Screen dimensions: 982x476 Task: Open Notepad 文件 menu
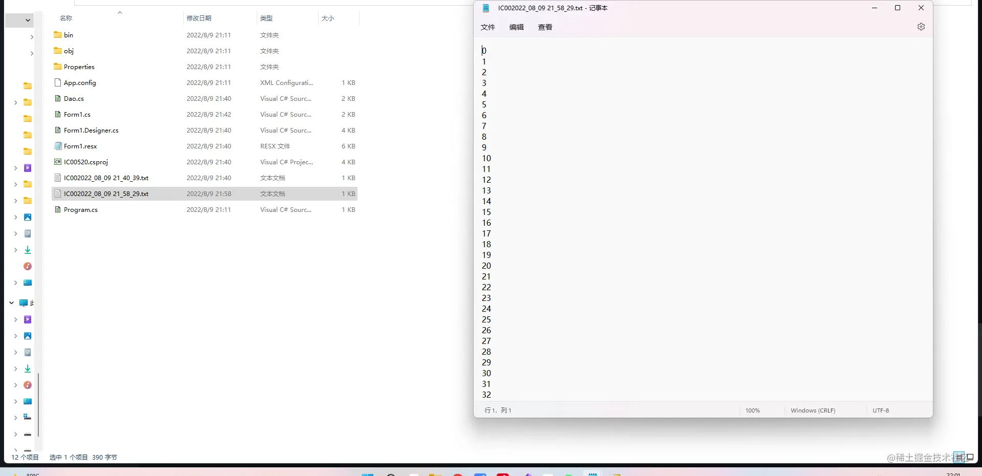pyautogui.click(x=488, y=27)
